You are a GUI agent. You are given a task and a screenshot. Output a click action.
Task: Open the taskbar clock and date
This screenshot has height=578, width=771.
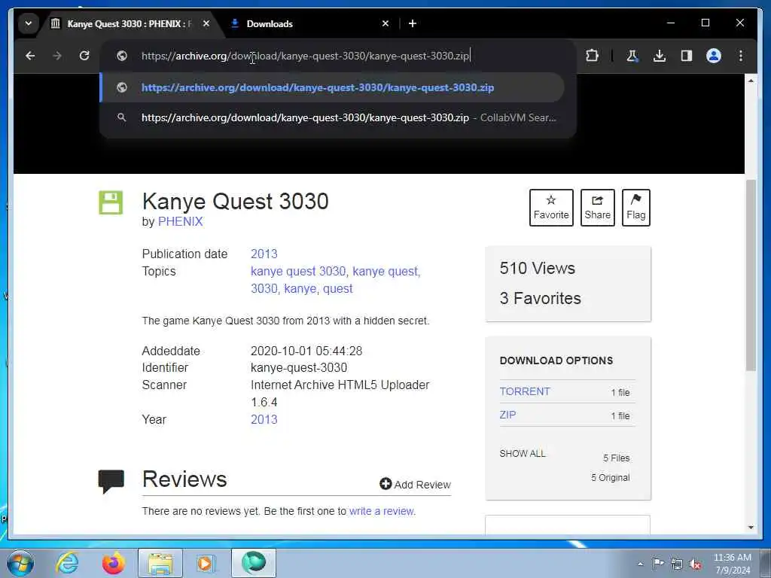[x=732, y=564]
